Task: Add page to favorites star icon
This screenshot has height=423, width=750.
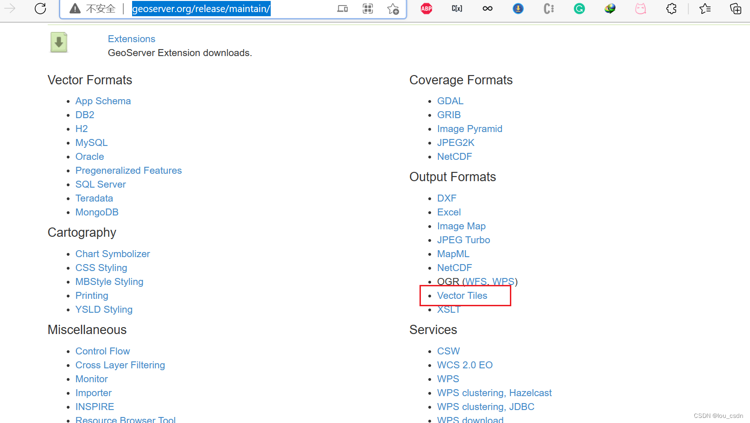Action: tap(393, 9)
